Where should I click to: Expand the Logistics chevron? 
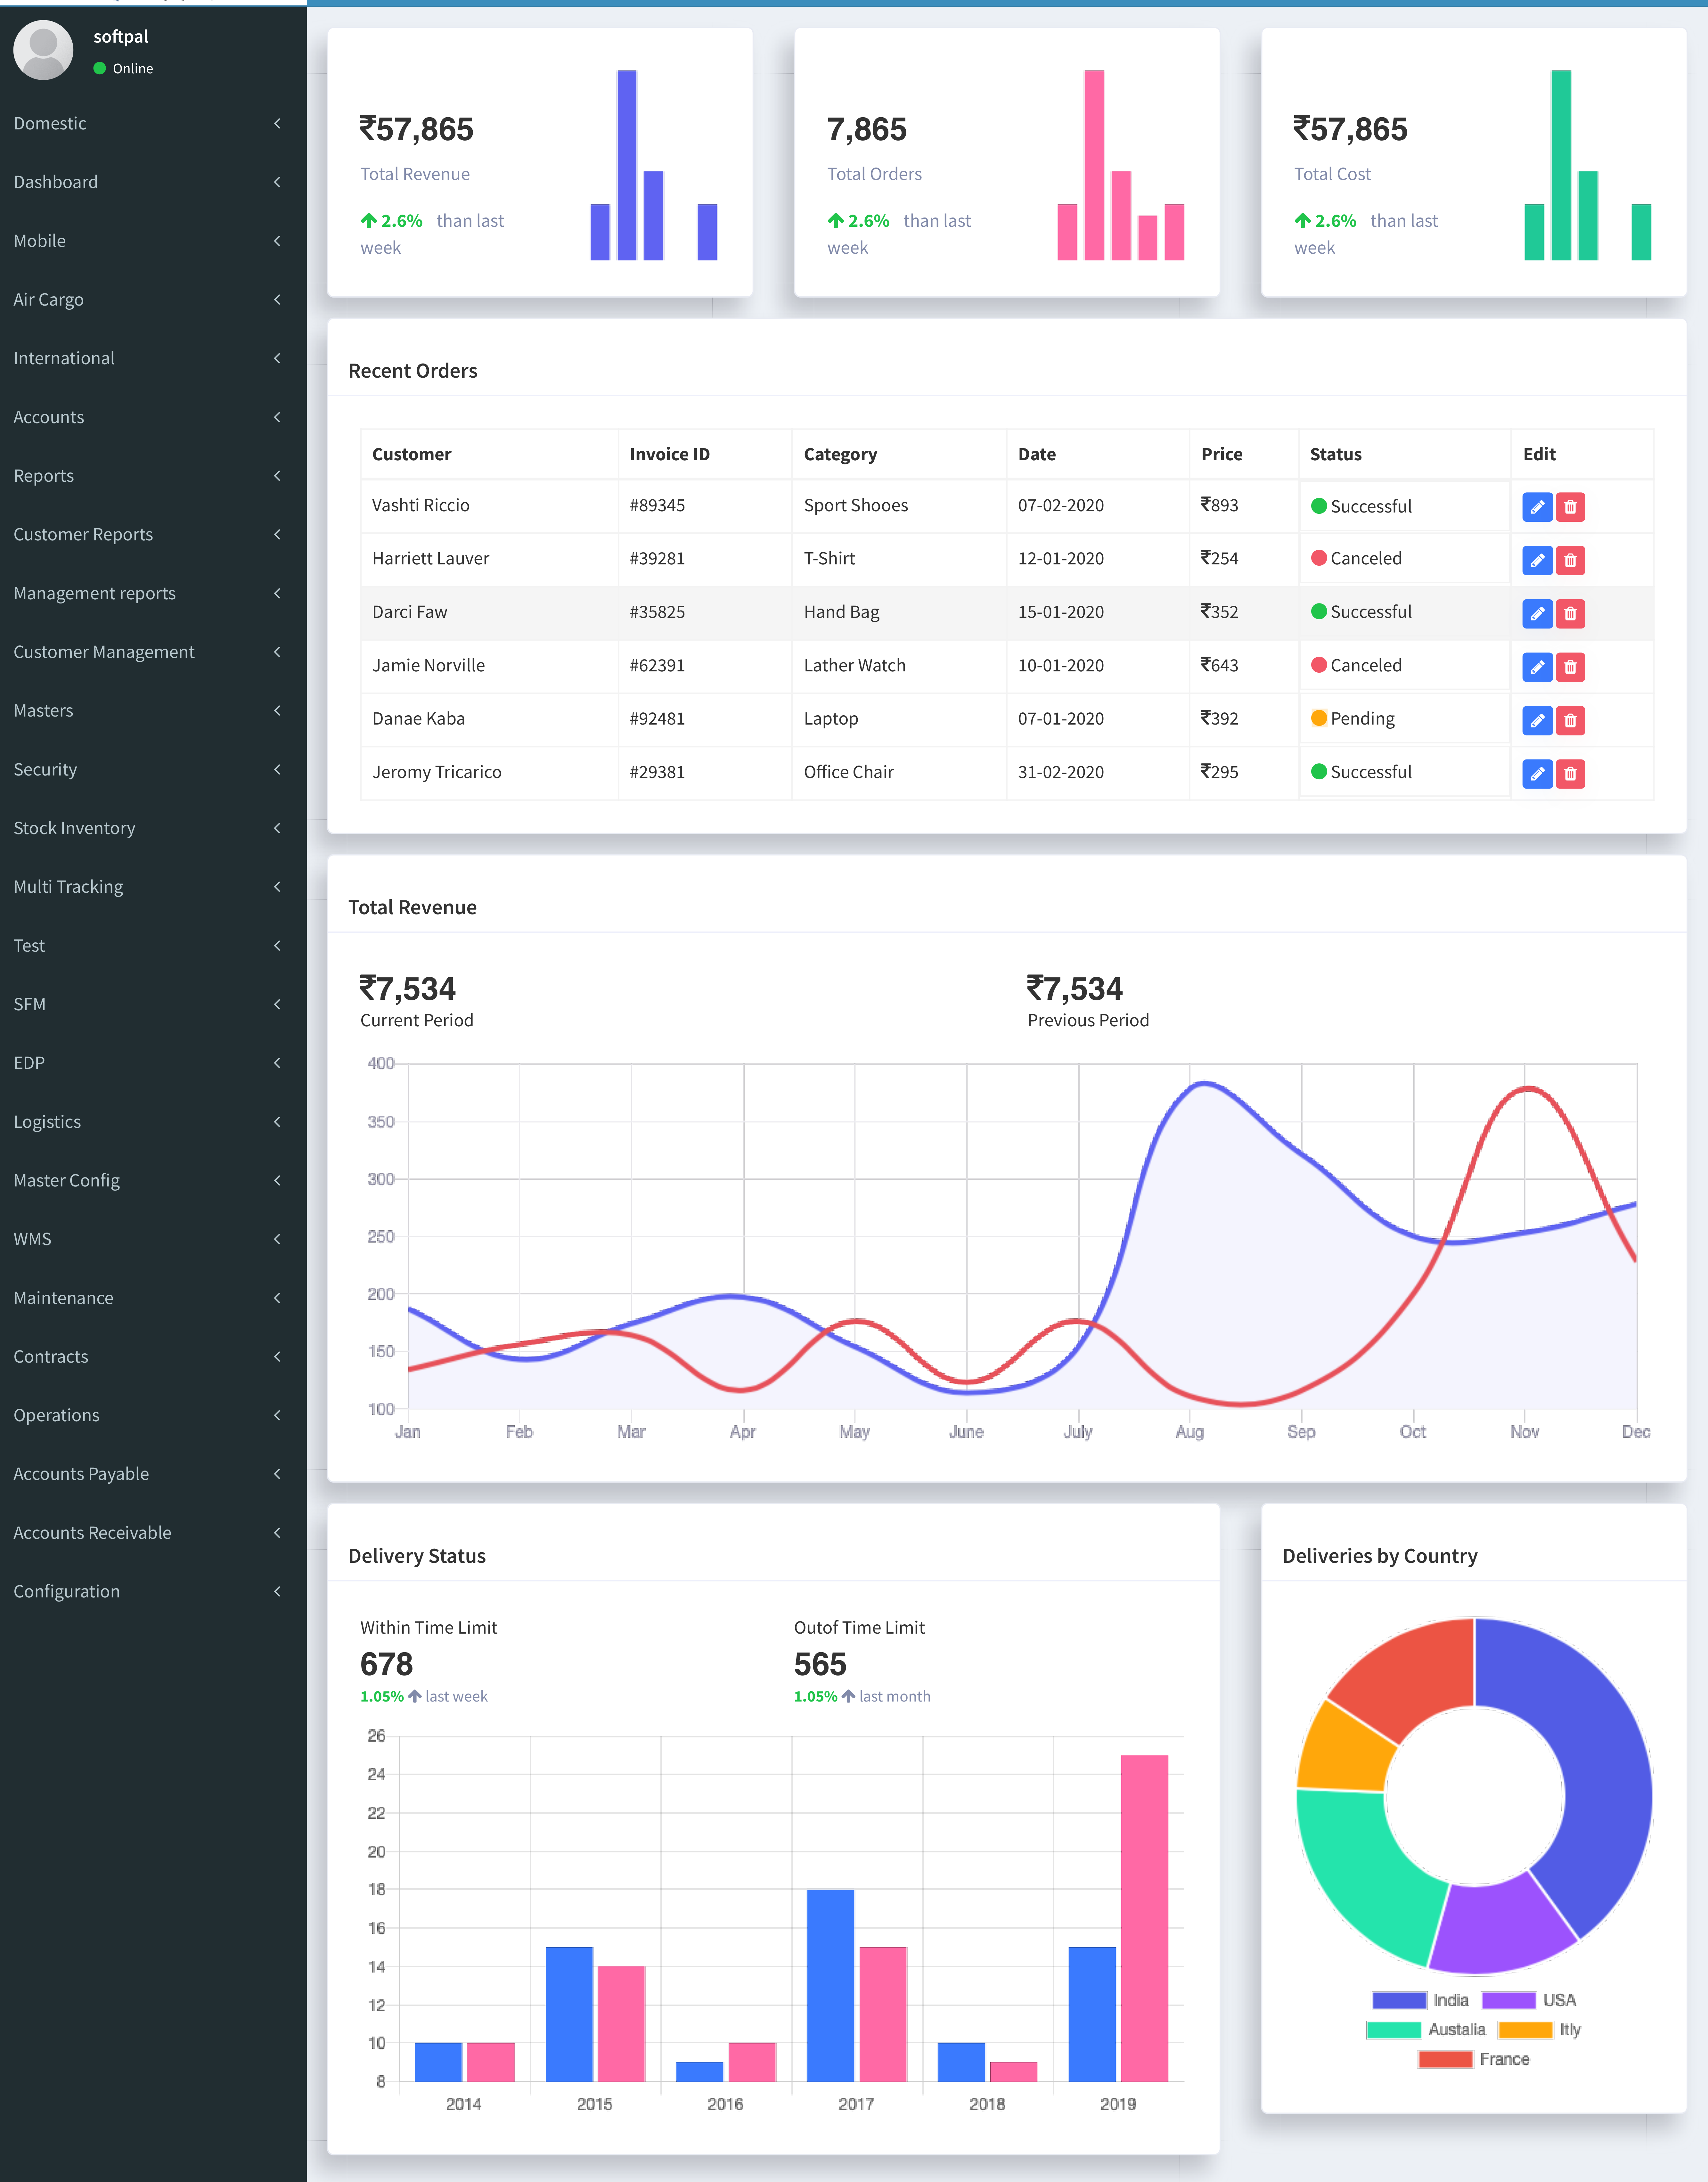tap(277, 1122)
